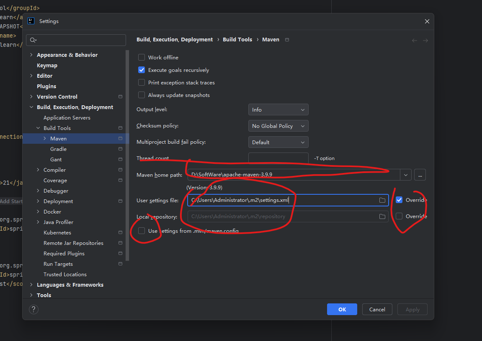
Task: Click Build Tools in the breadcrumb
Action: (237, 40)
